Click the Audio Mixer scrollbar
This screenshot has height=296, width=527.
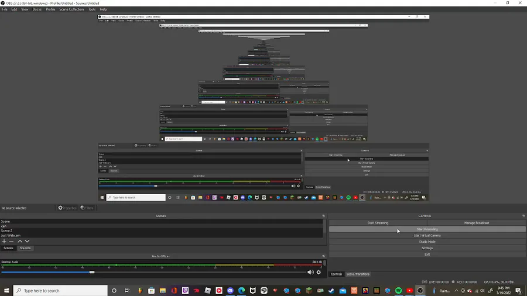tap(324, 264)
